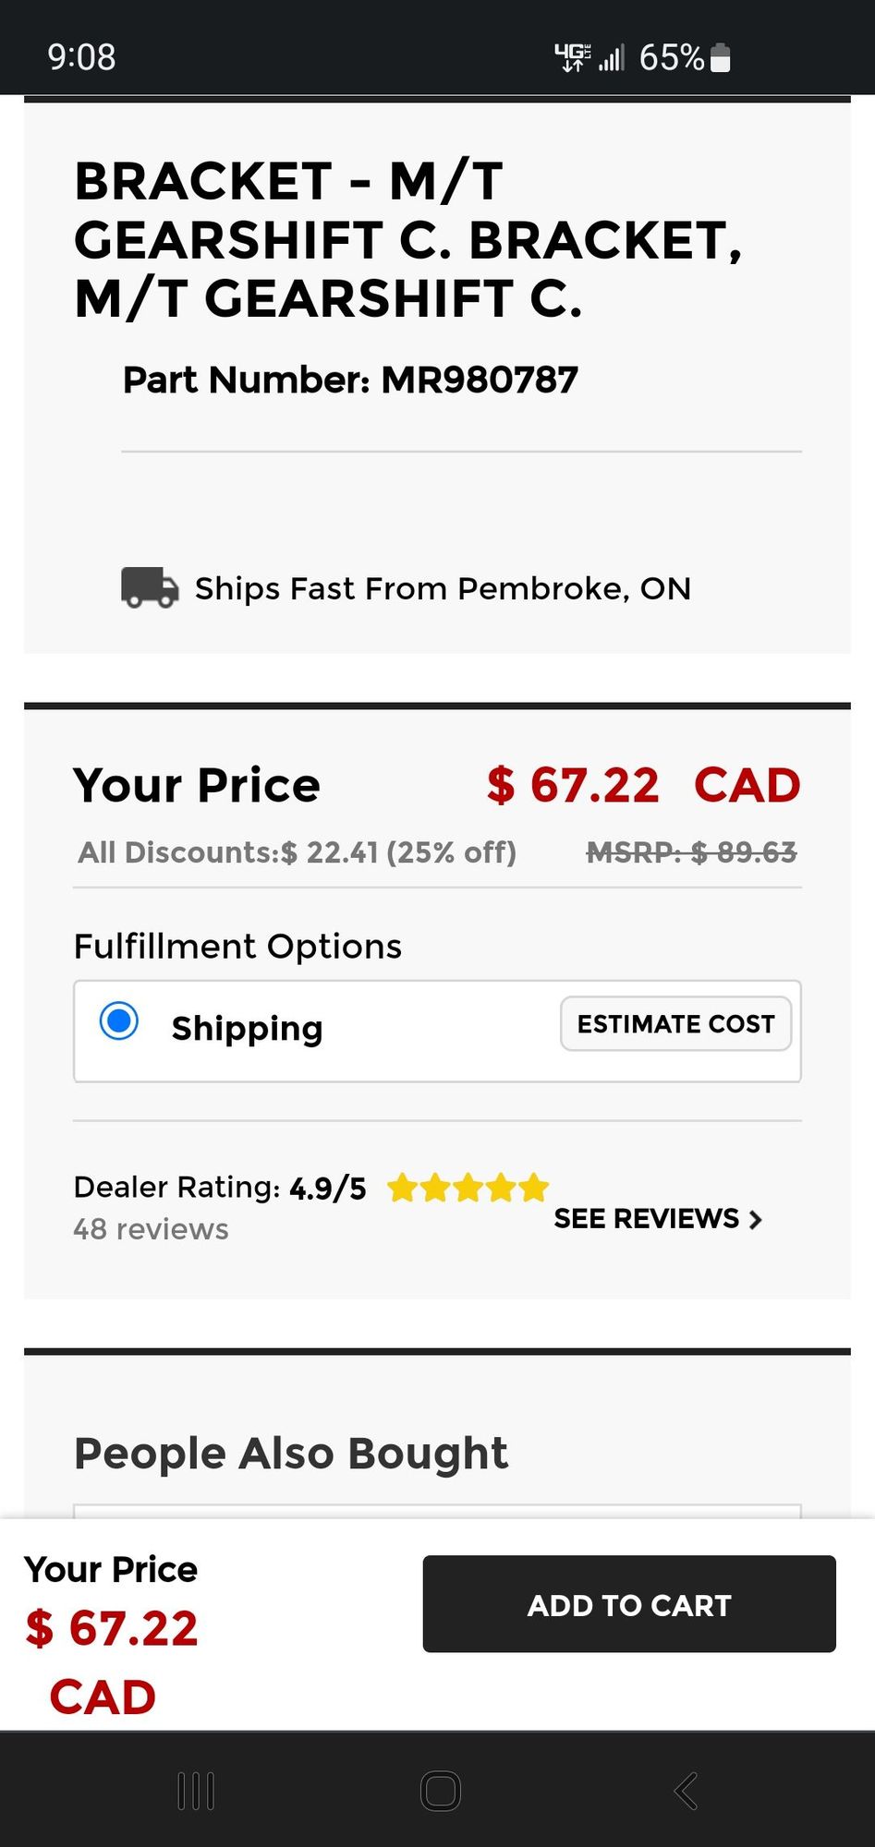Tap the Fulfillment Options label
875x1847 pixels.
pyautogui.click(x=237, y=947)
